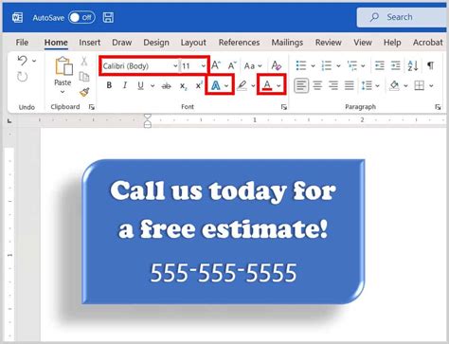The image size is (449, 344).
Task: Toggle Bold formatting
Action: pos(109,85)
